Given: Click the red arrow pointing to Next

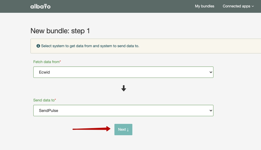Looking at the screenshot, I should click(x=92, y=129).
